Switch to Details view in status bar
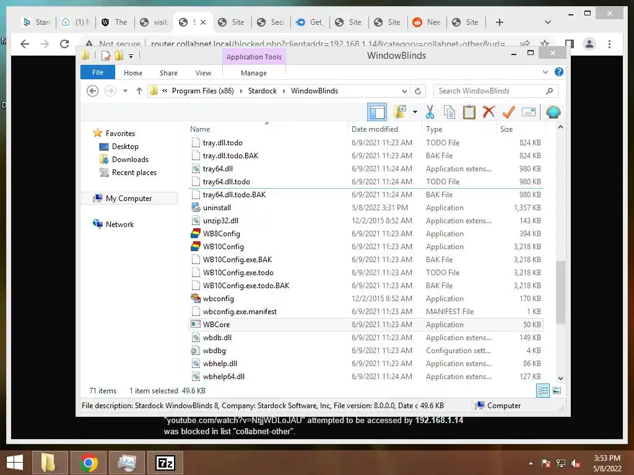This screenshot has width=634, height=475. 543,390
